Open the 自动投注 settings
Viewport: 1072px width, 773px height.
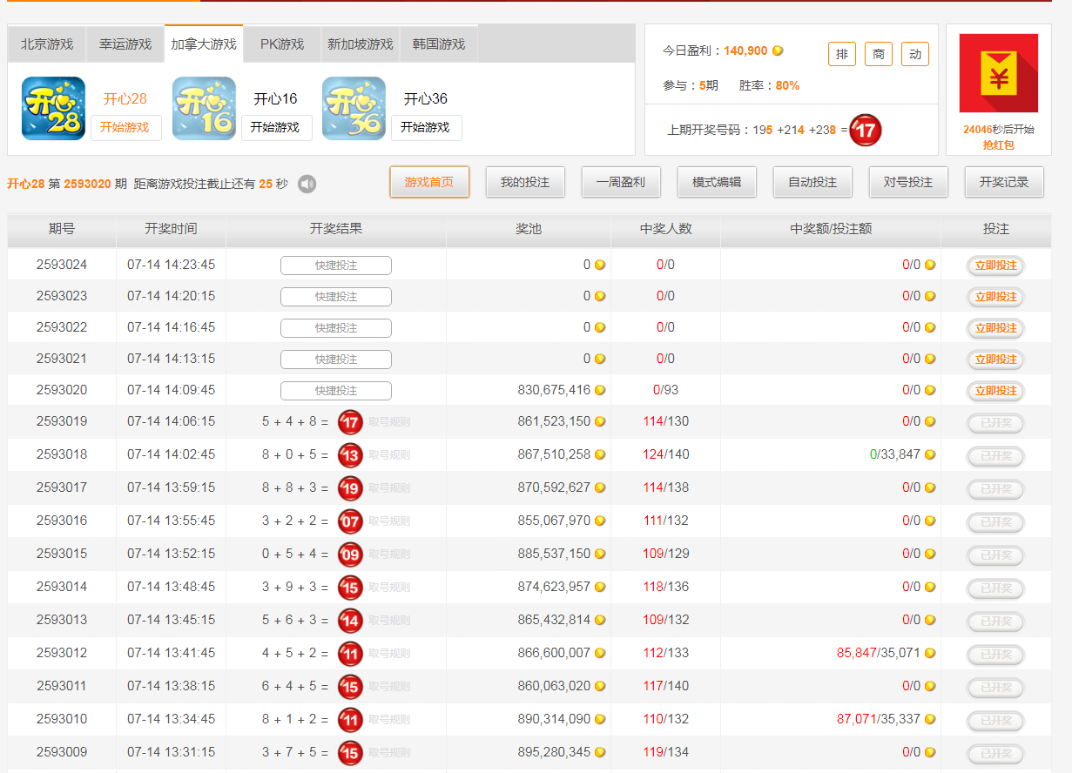point(812,182)
